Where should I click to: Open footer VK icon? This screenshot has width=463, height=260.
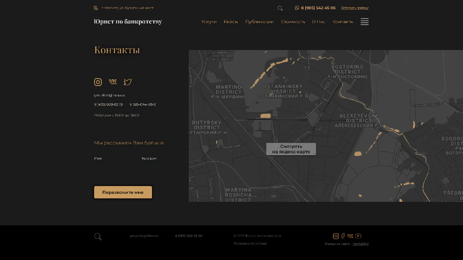[350, 236]
